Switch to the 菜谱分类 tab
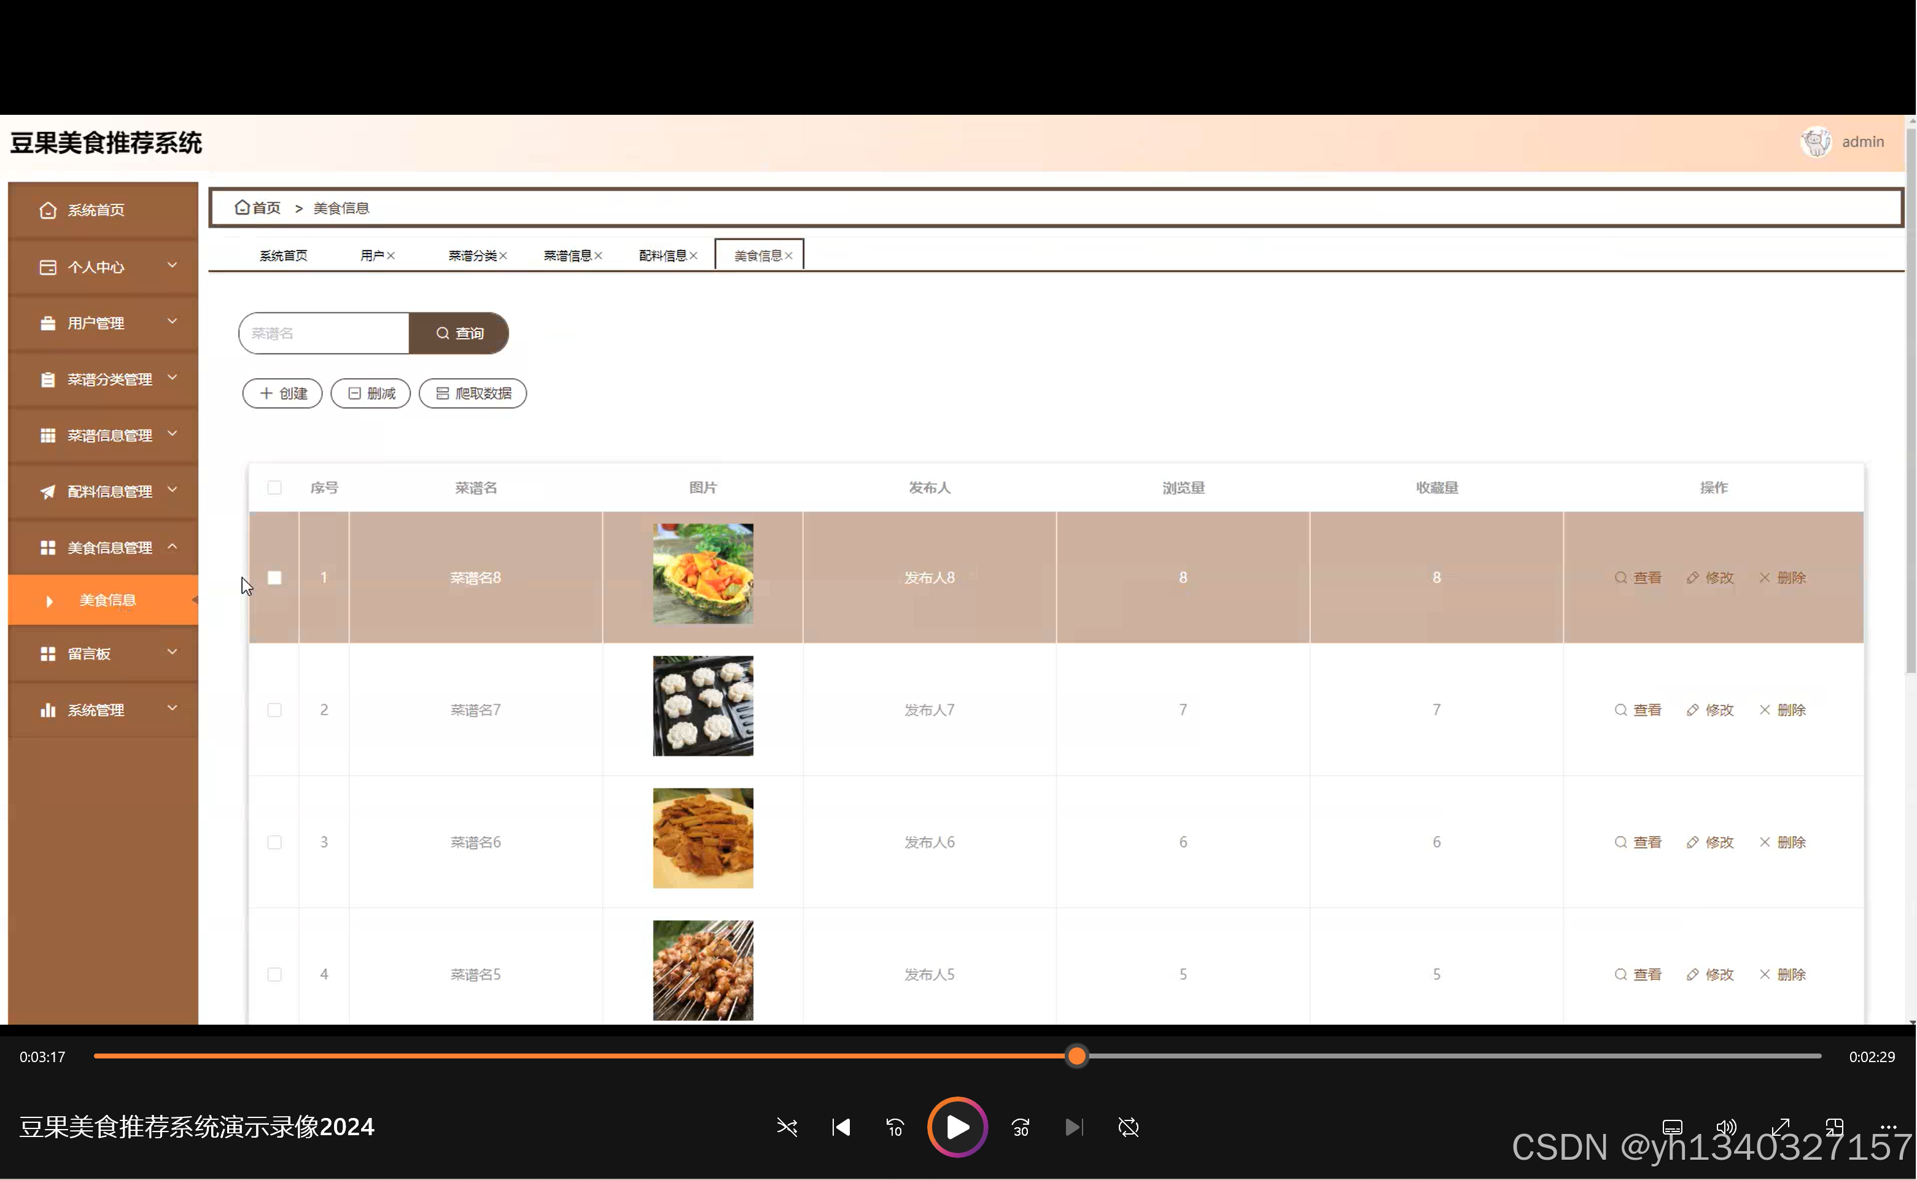The height and width of the screenshot is (1180, 1917). click(472, 256)
